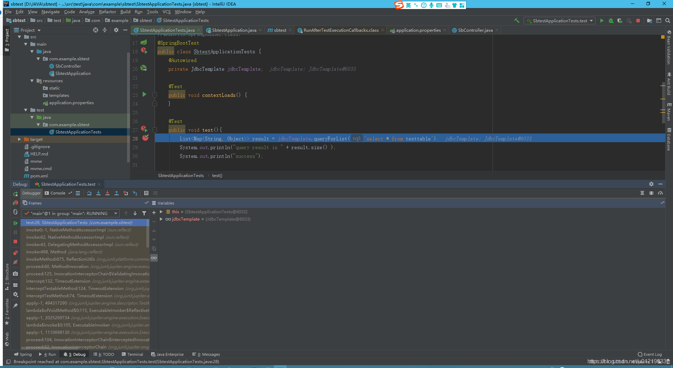Open the Terminal tool window button

(x=133, y=354)
